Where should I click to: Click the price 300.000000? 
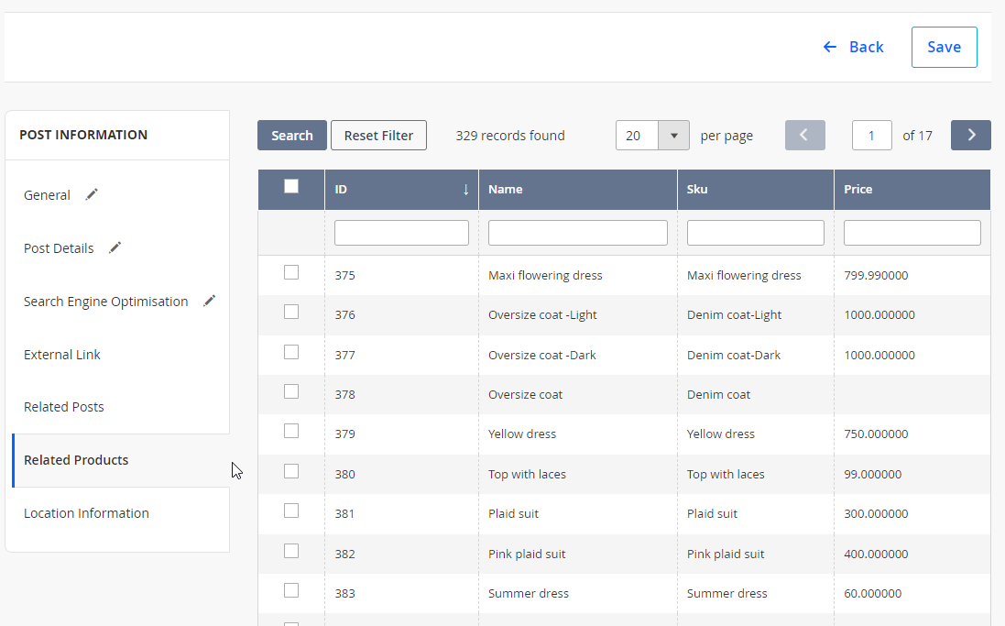tap(876, 514)
